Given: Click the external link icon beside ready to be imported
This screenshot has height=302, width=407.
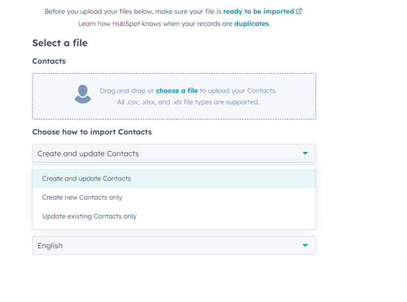Looking at the screenshot, I should point(299,11).
